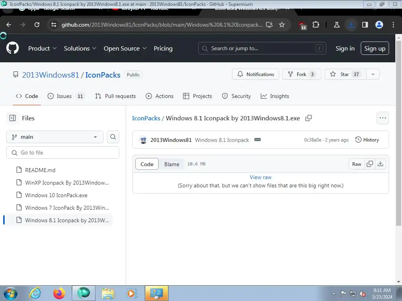Switch to the Actions tab
Image resolution: width=402 pixels, height=301 pixels.
point(159,96)
